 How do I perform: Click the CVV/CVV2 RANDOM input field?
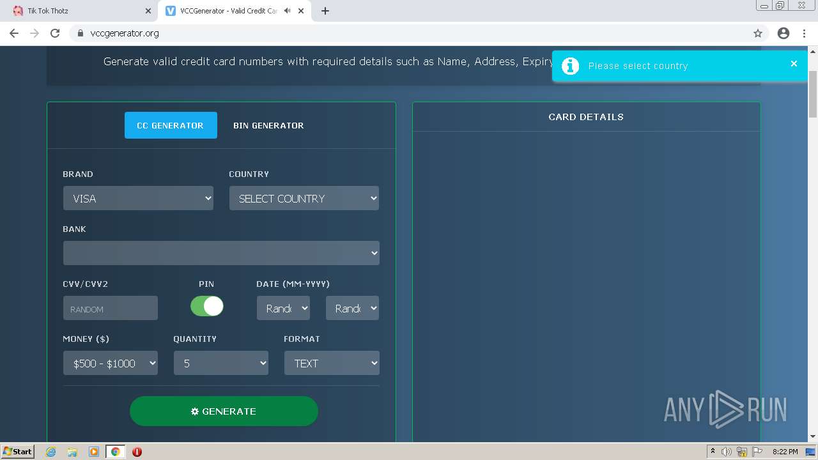coord(110,308)
